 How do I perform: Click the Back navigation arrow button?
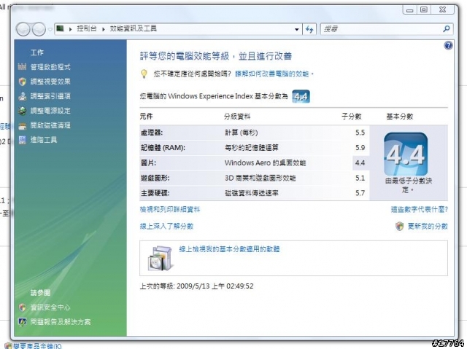coord(23,29)
